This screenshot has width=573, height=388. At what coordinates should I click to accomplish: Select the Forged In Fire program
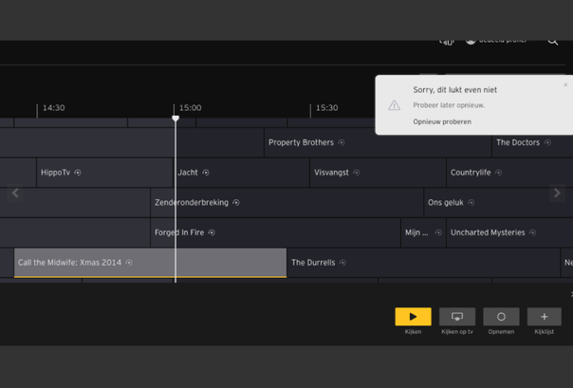point(275,232)
